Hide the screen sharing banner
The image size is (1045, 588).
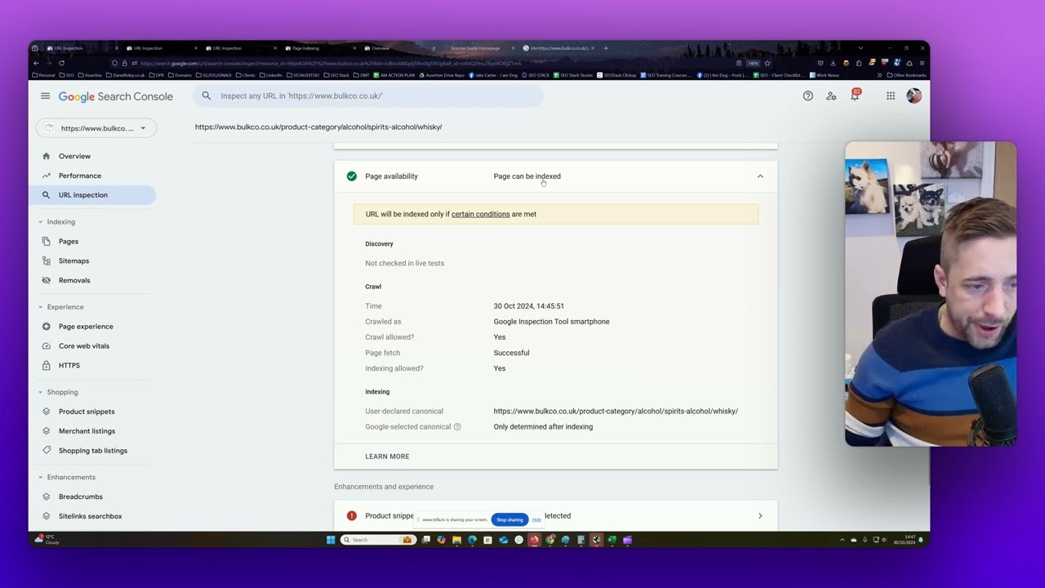coord(536,519)
